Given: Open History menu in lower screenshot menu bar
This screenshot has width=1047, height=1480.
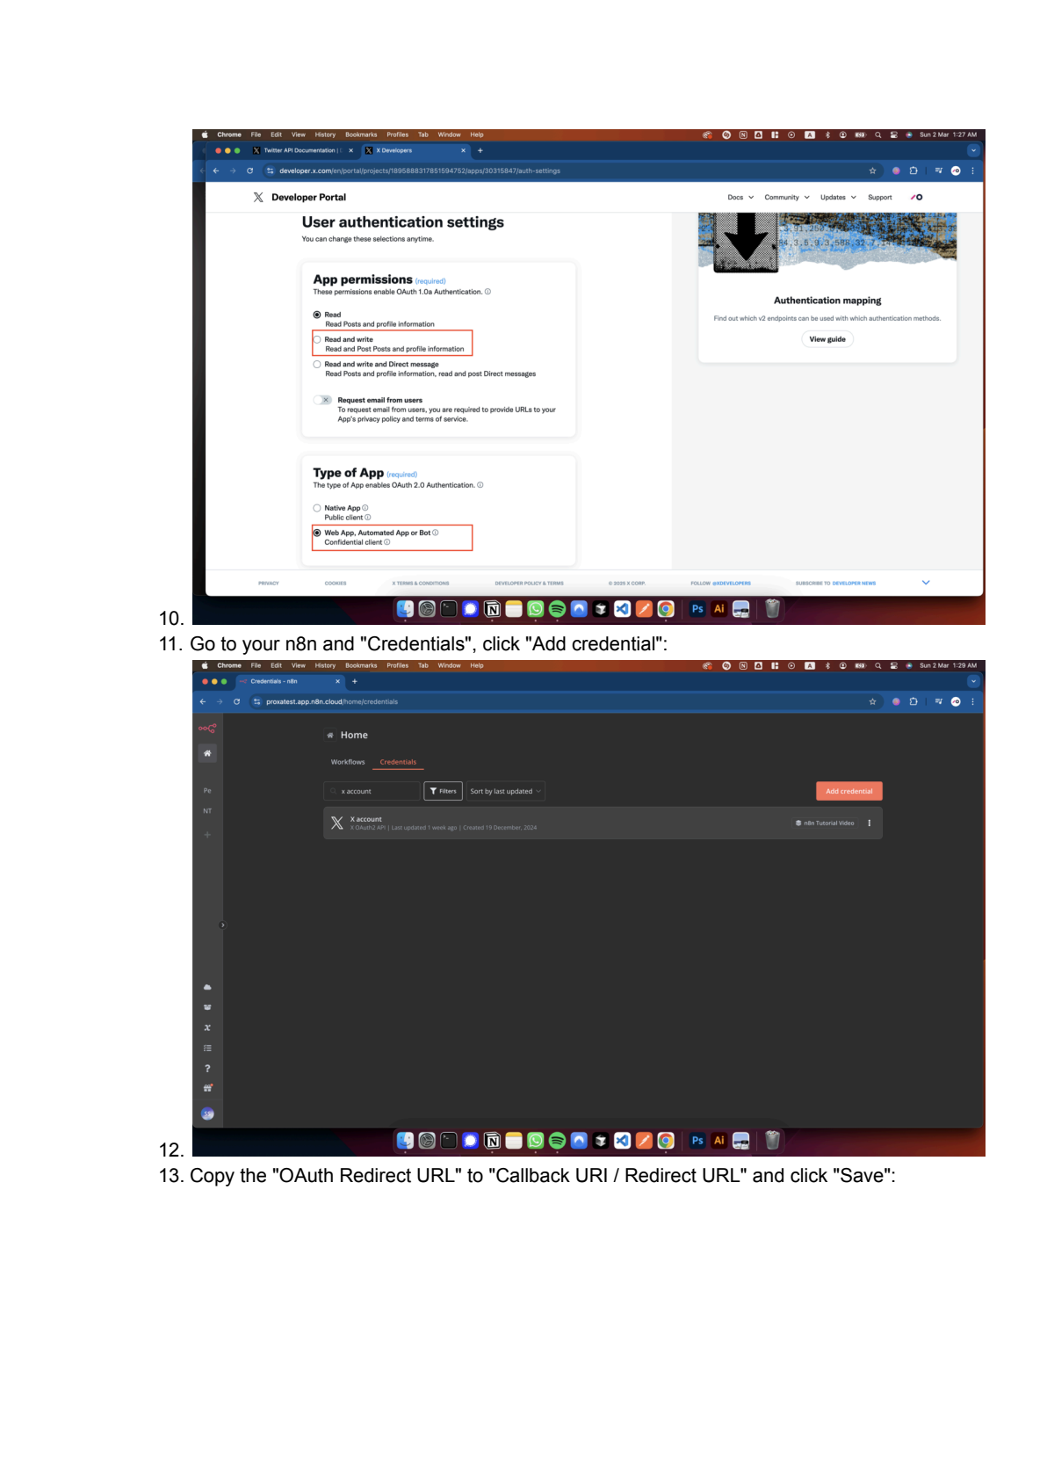Looking at the screenshot, I should click(325, 665).
